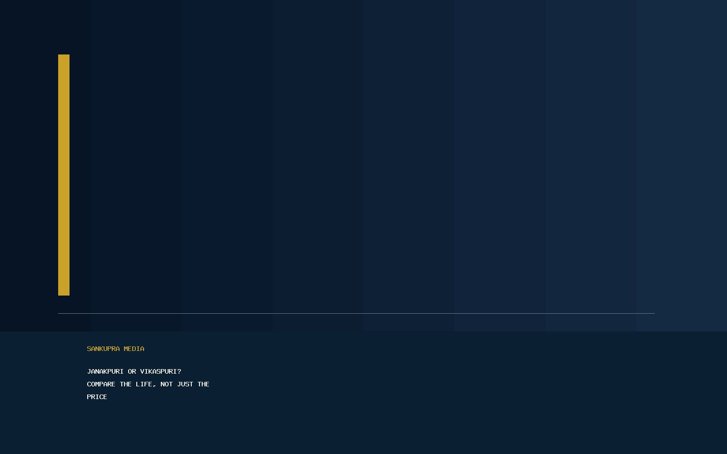Screen dimensions: 727x454
Task: Click the letter P starting PRICE
Action: coord(89,397)
